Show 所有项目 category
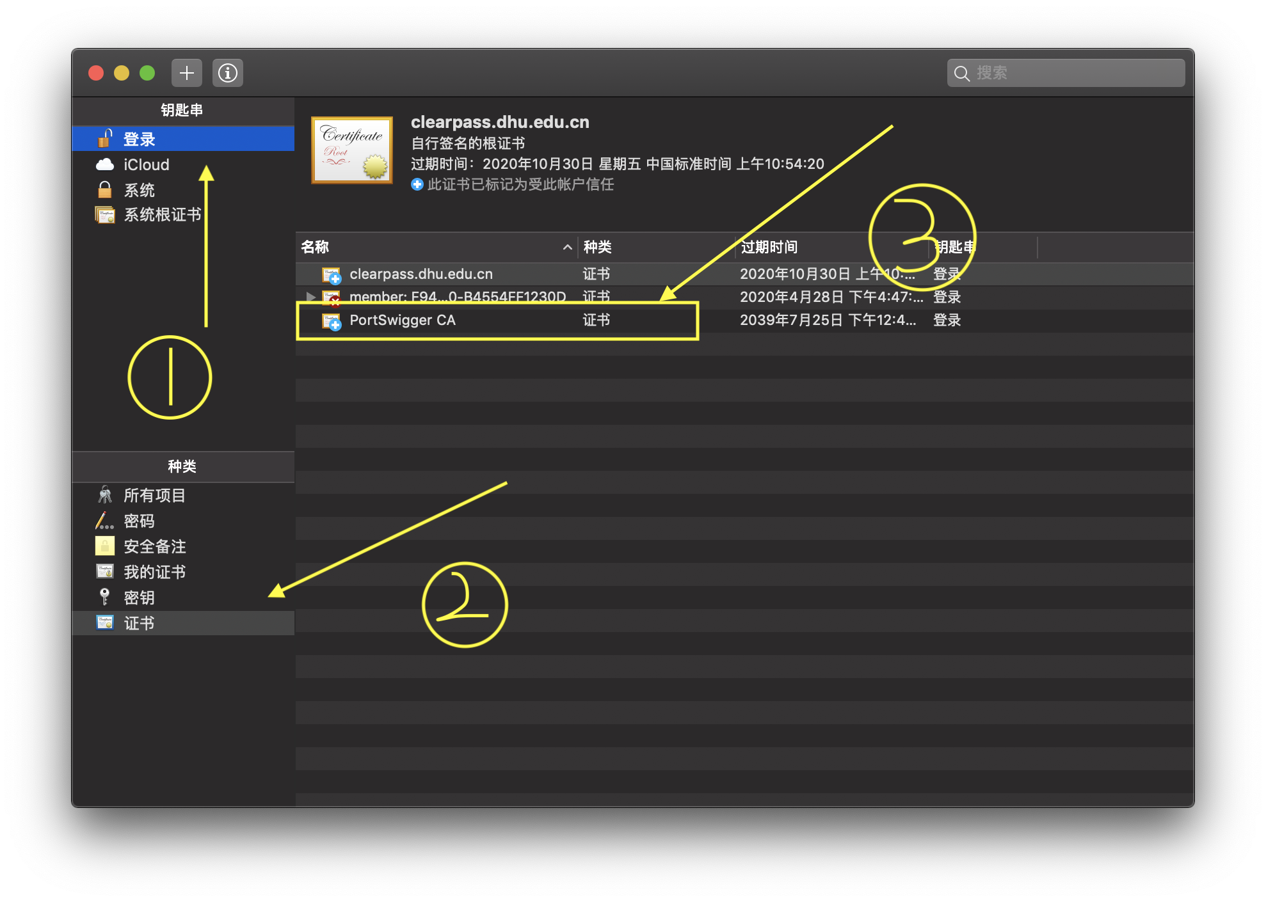Image resolution: width=1266 pixels, height=902 pixels. pos(154,495)
